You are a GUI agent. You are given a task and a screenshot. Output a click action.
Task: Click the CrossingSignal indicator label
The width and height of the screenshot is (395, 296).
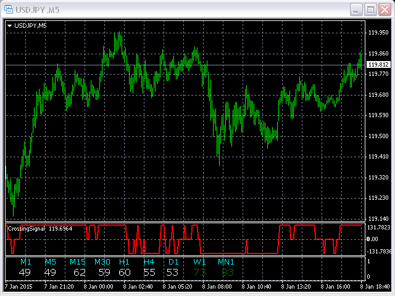tap(26, 229)
